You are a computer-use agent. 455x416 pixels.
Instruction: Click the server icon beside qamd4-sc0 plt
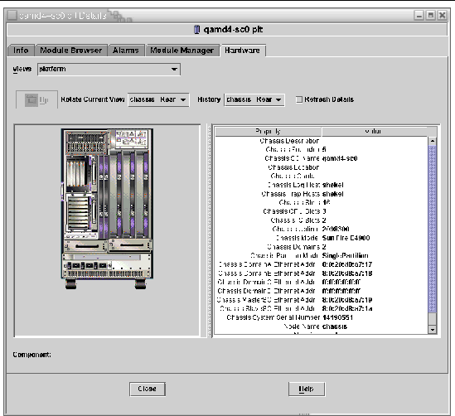coord(196,30)
